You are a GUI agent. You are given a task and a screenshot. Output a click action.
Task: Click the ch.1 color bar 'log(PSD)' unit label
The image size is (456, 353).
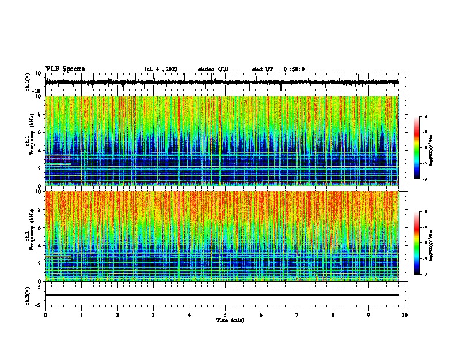click(x=431, y=150)
